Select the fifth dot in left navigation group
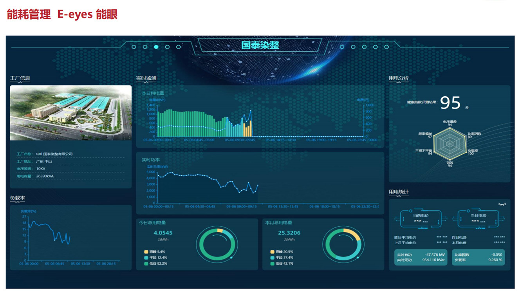 (x=179, y=47)
